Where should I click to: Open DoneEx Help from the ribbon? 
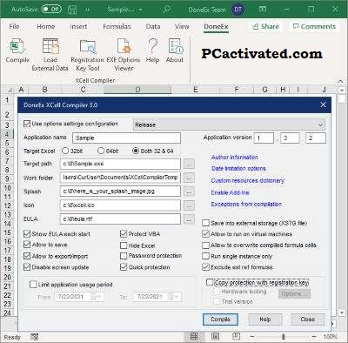pyautogui.click(x=152, y=50)
